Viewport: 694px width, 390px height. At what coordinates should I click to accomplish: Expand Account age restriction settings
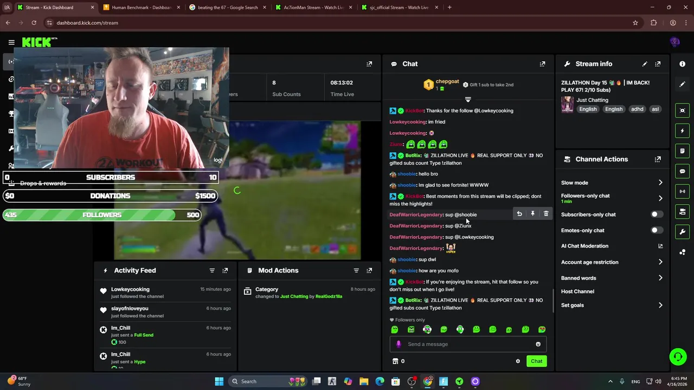(660, 262)
